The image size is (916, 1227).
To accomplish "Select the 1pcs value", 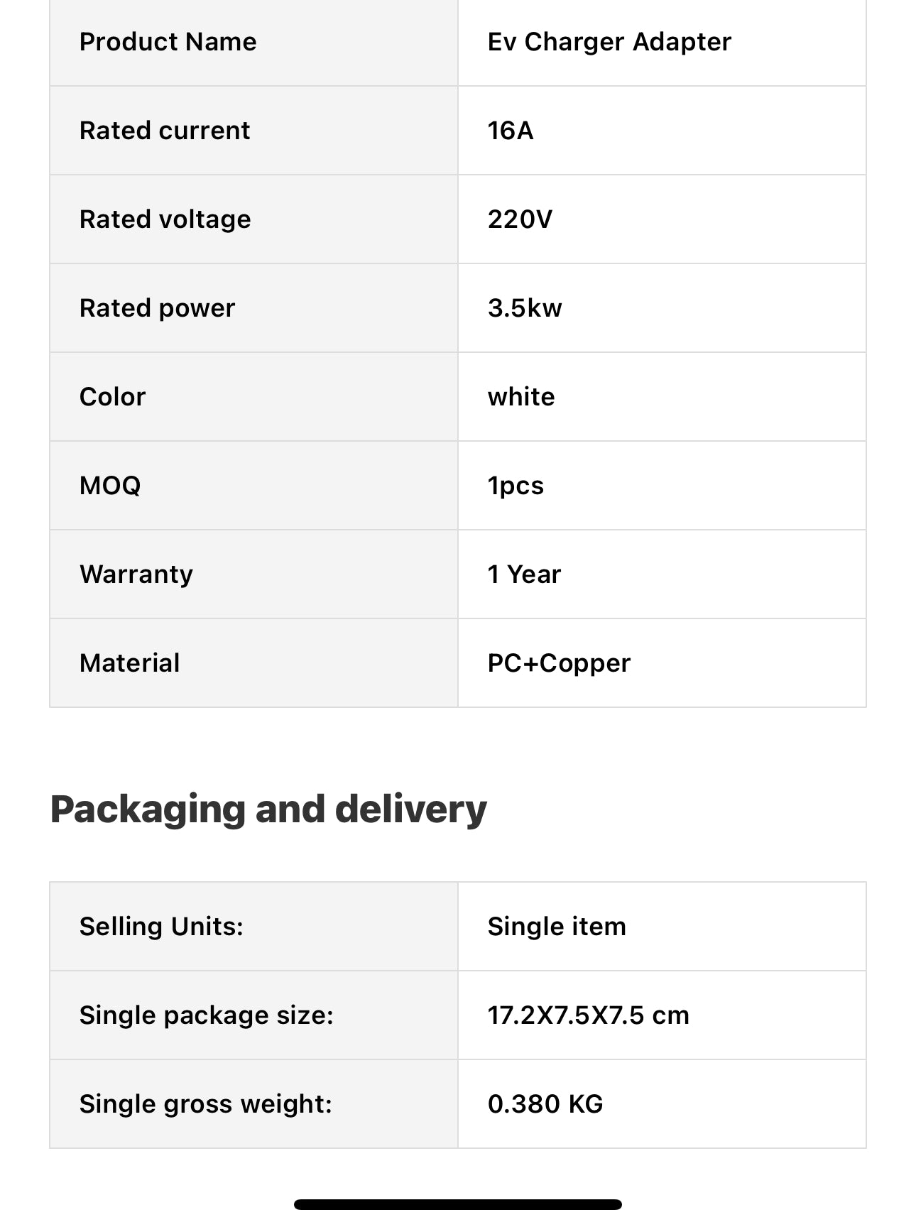I will click(516, 486).
